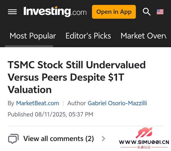Open the Market Overview tab
Viewport: 171px width, 151px height.
tap(143, 36)
